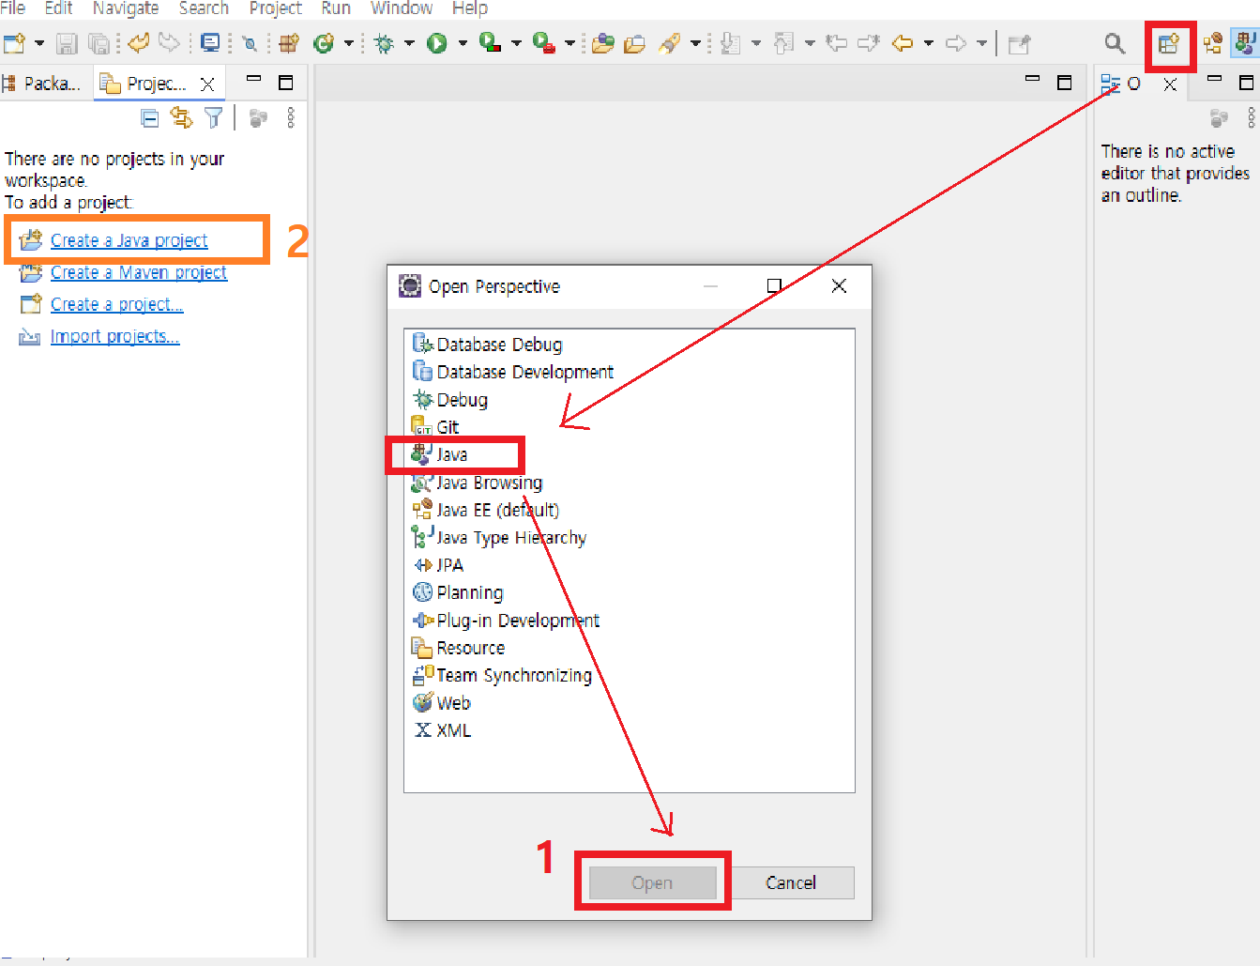Click the Create a Maven project link
1260x966 pixels.
point(139,272)
